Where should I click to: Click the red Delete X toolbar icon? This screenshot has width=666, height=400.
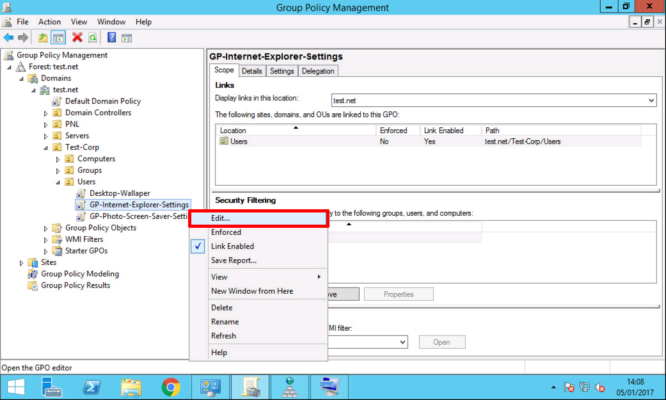[x=77, y=38]
